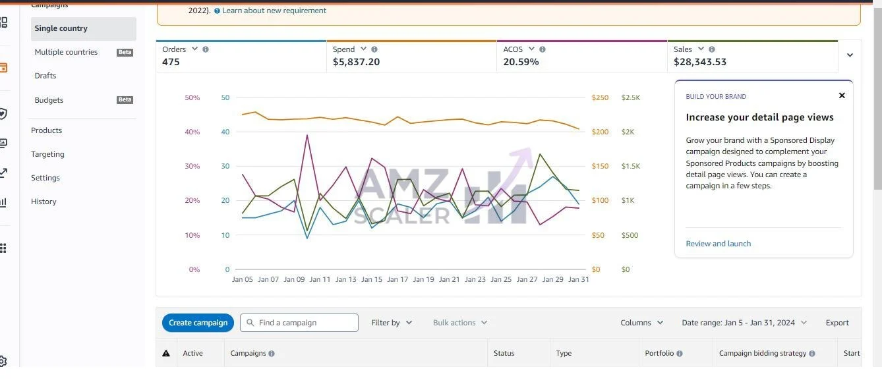Close the Build Your Brand panel

[x=842, y=95]
